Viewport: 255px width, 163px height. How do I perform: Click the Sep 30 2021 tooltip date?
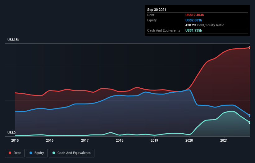[157, 10]
